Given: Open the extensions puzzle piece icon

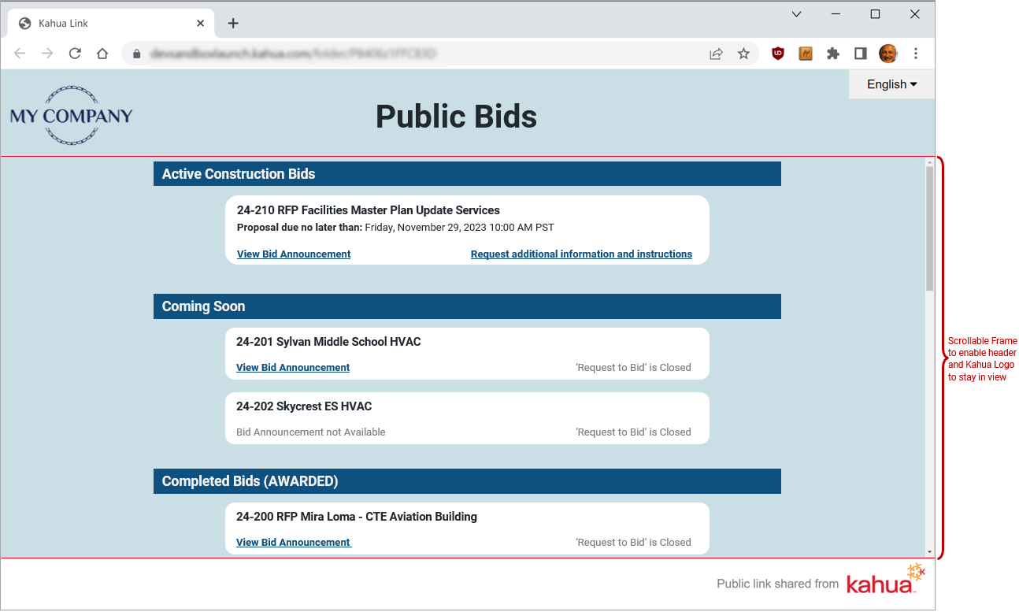Looking at the screenshot, I should 832,54.
